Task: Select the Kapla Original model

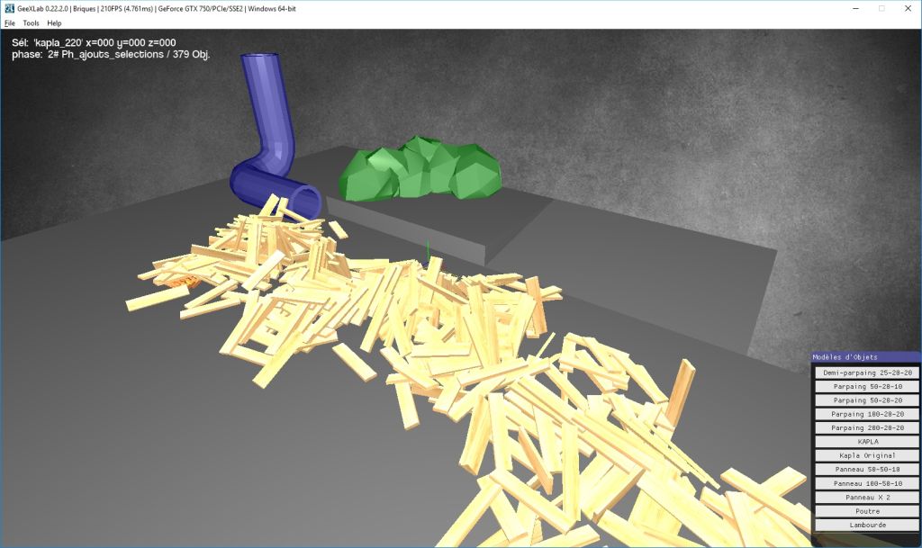Action: (867, 455)
